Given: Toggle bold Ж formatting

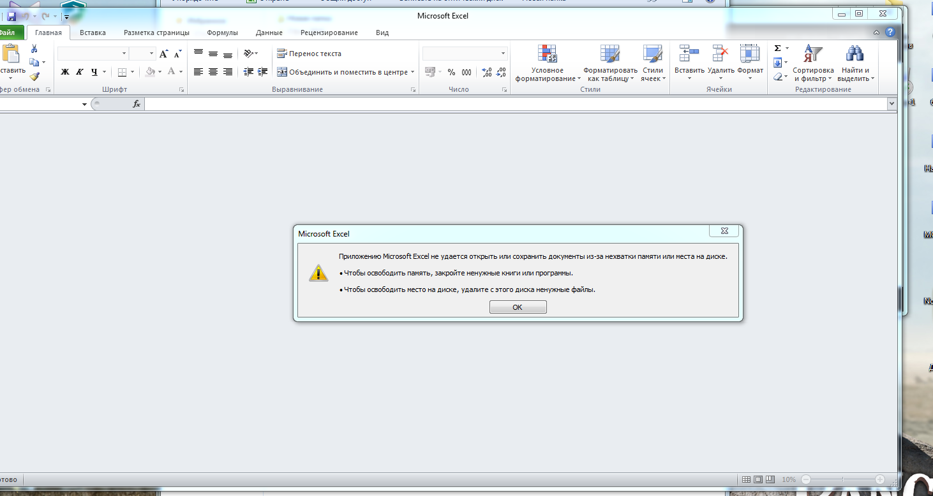Looking at the screenshot, I should (x=64, y=72).
